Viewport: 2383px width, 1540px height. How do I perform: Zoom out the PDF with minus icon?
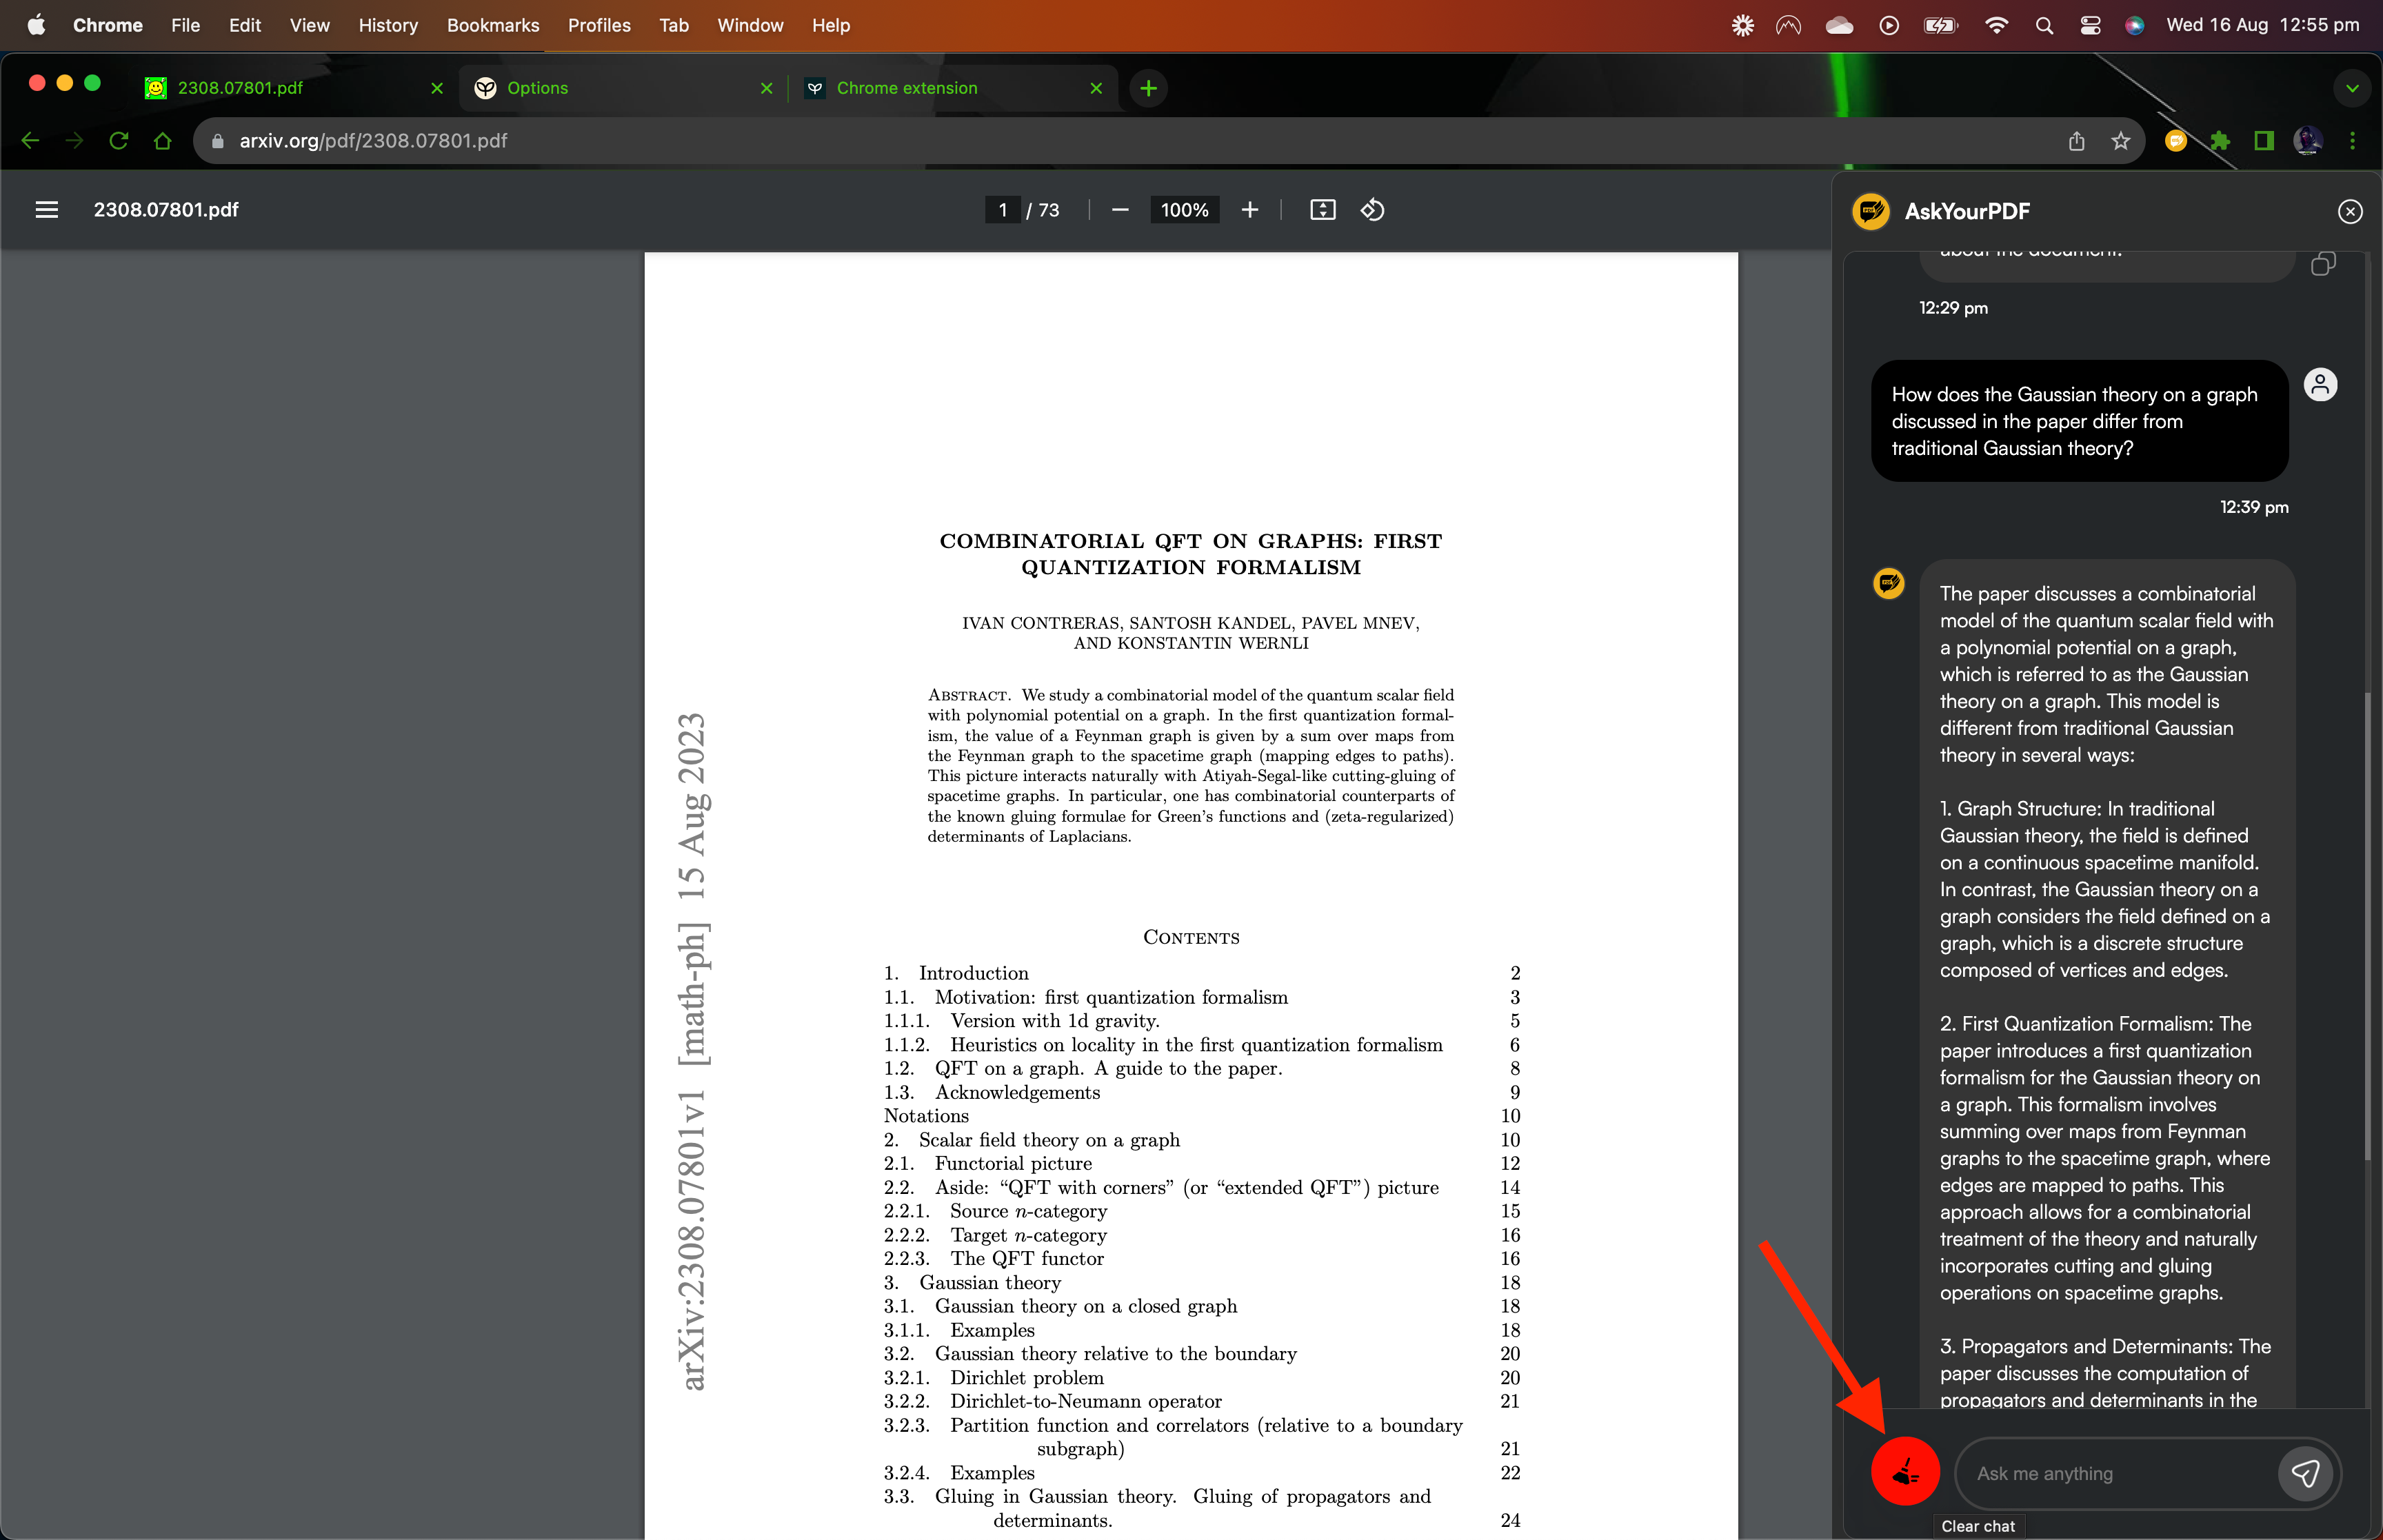click(x=1120, y=210)
